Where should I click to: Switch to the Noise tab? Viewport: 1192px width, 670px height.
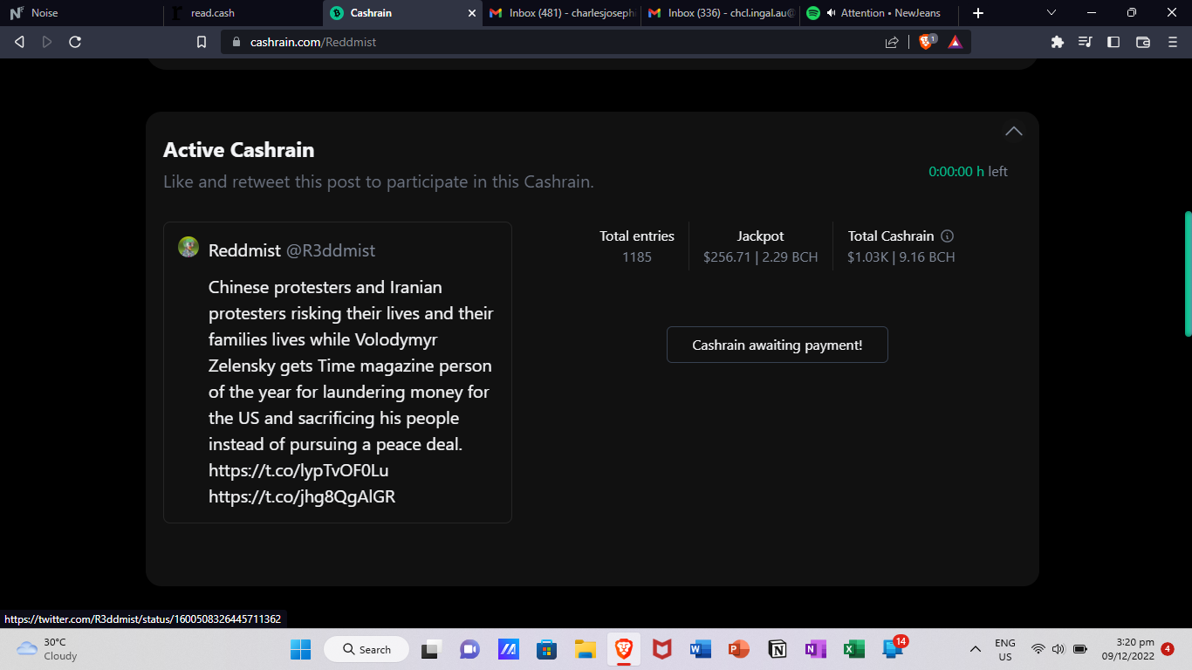point(81,13)
